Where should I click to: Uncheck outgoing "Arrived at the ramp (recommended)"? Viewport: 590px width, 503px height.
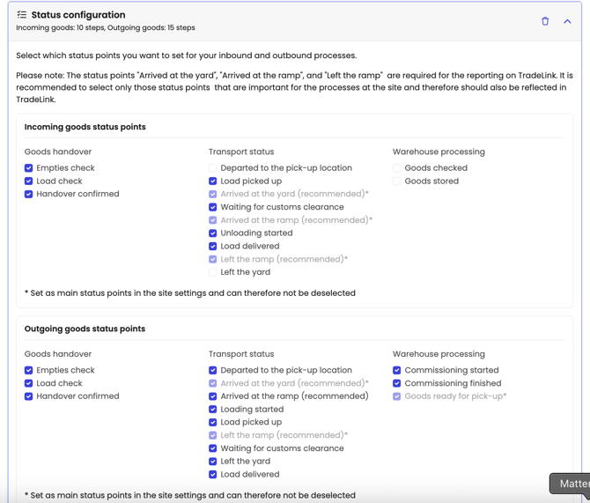point(213,396)
